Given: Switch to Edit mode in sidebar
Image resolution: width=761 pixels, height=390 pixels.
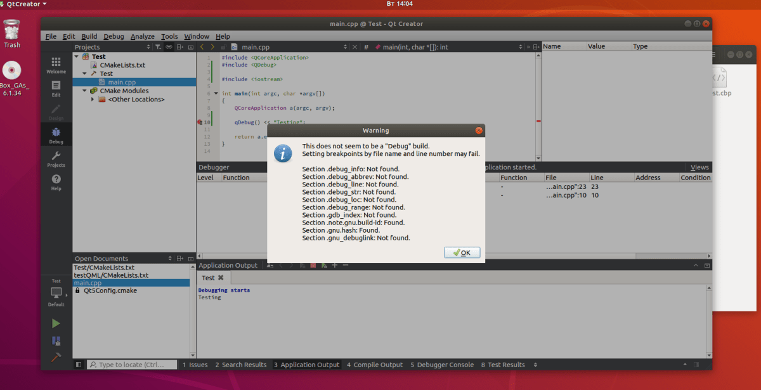Looking at the screenshot, I should (x=56, y=89).
